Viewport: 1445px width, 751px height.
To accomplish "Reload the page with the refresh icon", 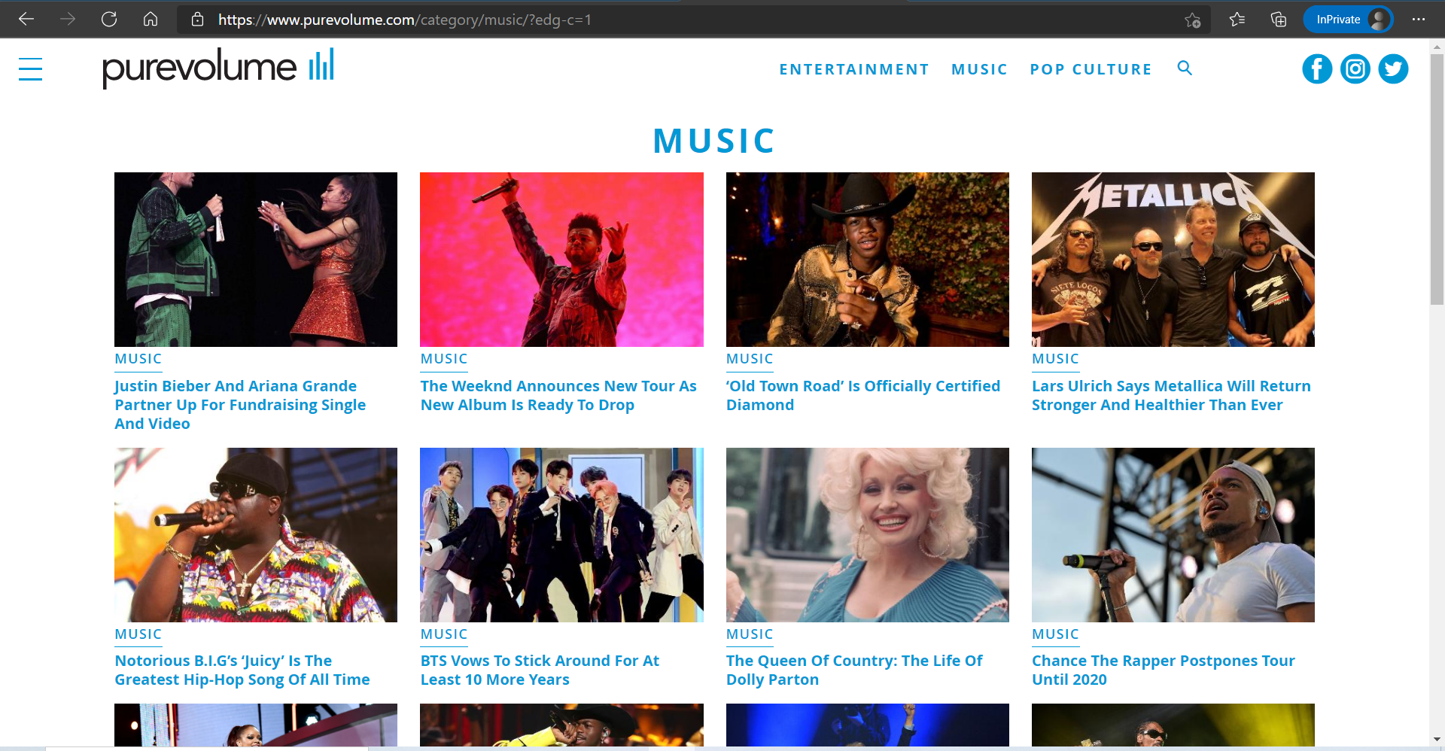I will point(109,20).
